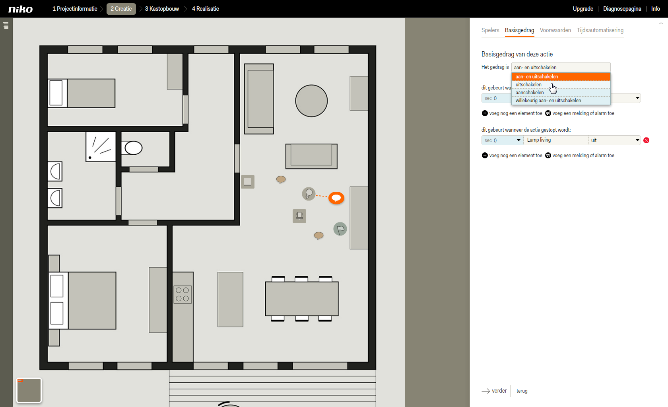Open the partially hidden start-action state dropdown arrow
The height and width of the screenshot is (407, 668).
[x=637, y=98]
